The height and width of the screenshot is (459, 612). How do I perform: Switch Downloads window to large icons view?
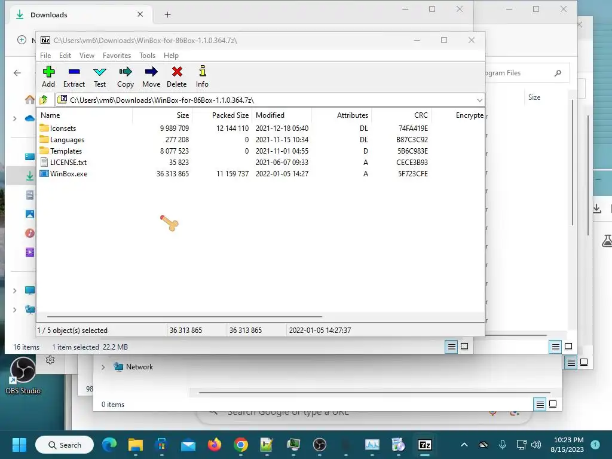[464, 347]
